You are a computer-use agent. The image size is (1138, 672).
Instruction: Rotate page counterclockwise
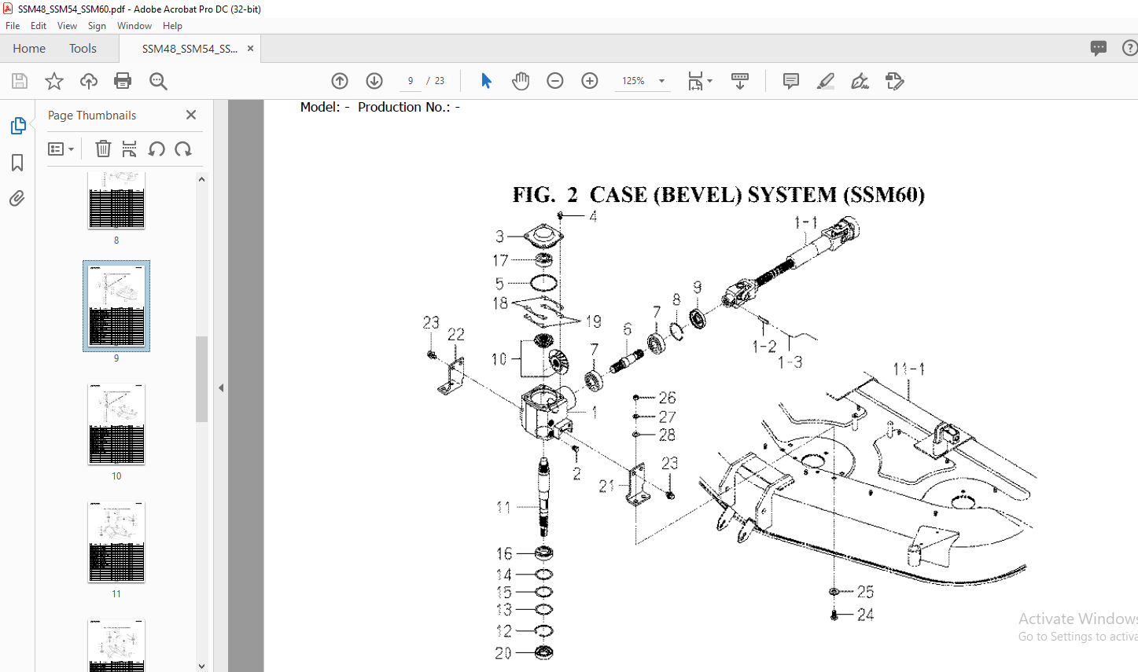point(157,149)
